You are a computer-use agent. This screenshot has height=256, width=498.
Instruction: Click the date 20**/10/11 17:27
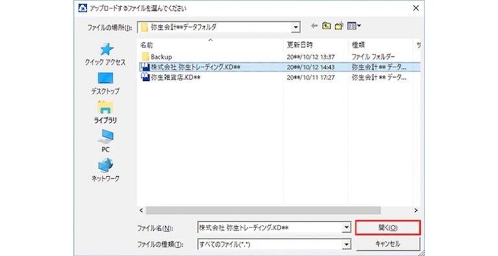point(311,77)
